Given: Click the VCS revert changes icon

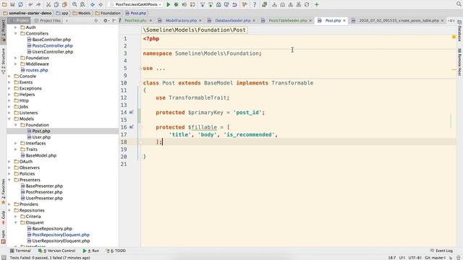Looking at the screenshot, I should (x=234, y=4).
